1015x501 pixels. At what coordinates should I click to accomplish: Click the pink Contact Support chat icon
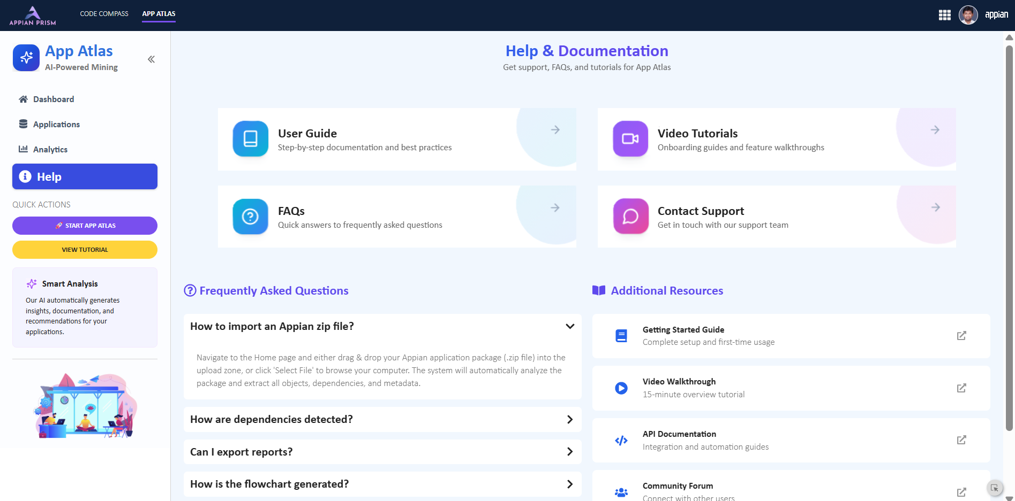pos(630,217)
